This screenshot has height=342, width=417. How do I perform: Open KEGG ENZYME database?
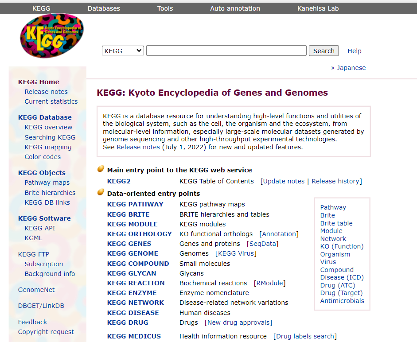132,293
